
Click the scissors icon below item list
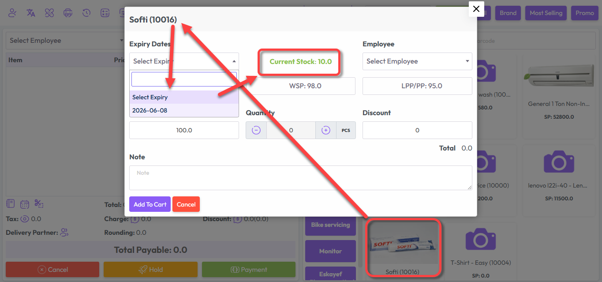(x=39, y=204)
